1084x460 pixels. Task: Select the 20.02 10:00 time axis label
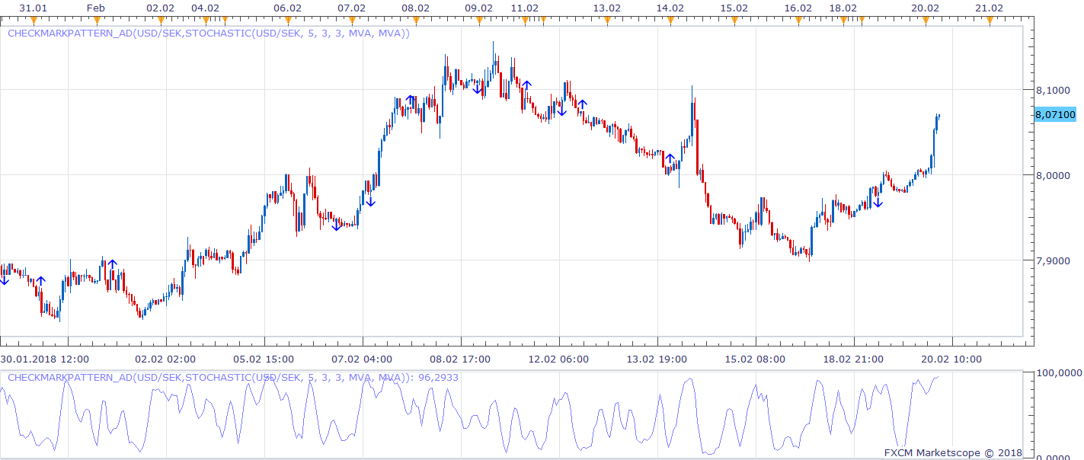(x=952, y=359)
